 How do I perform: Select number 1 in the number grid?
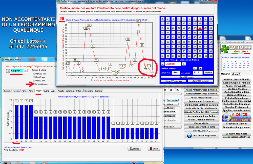click(x=163, y=19)
